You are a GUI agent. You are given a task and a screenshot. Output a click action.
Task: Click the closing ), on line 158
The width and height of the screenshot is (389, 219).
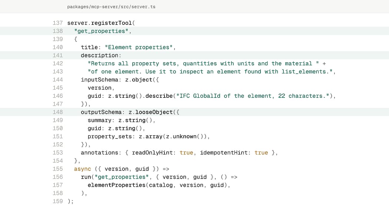coord(84,193)
